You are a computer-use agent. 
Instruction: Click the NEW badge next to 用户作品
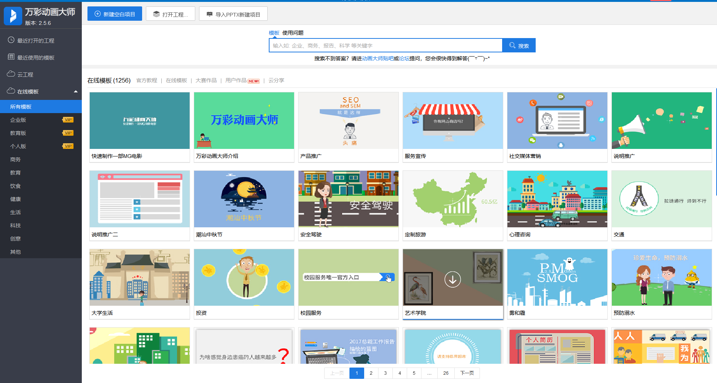(254, 81)
